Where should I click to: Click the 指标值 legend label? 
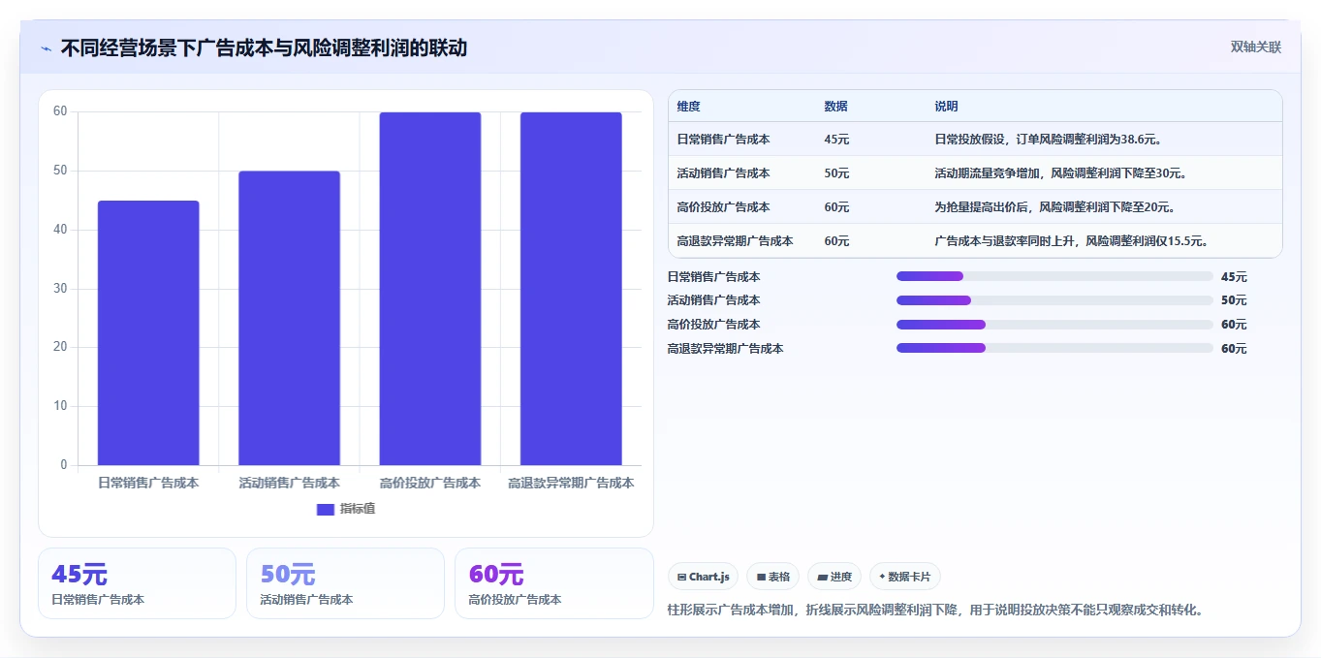(358, 509)
